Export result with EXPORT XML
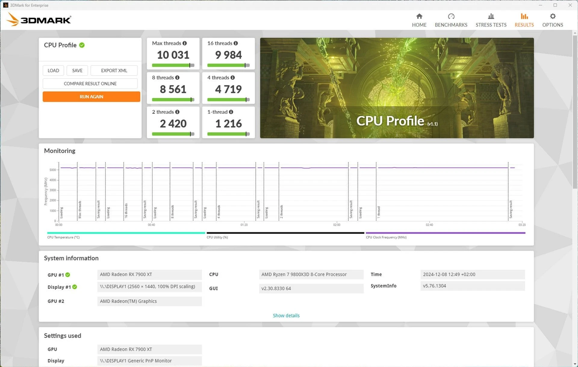The image size is (578, 367). pyautogui.click(x=114, y=70)
